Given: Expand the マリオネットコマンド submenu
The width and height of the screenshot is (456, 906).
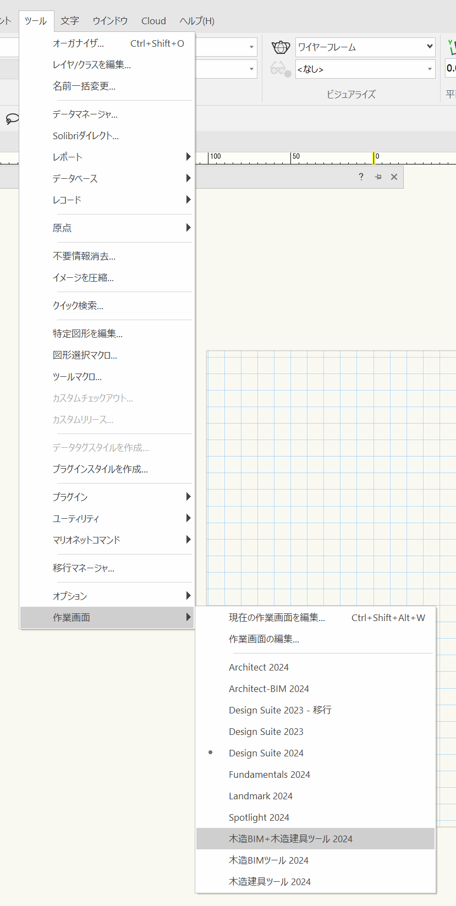Looking at the screenshot, I should [x=107, y=540].
